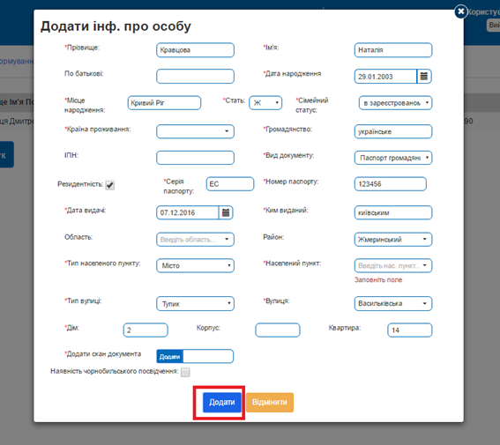Click into the ІПН text field

click(195, 158)
